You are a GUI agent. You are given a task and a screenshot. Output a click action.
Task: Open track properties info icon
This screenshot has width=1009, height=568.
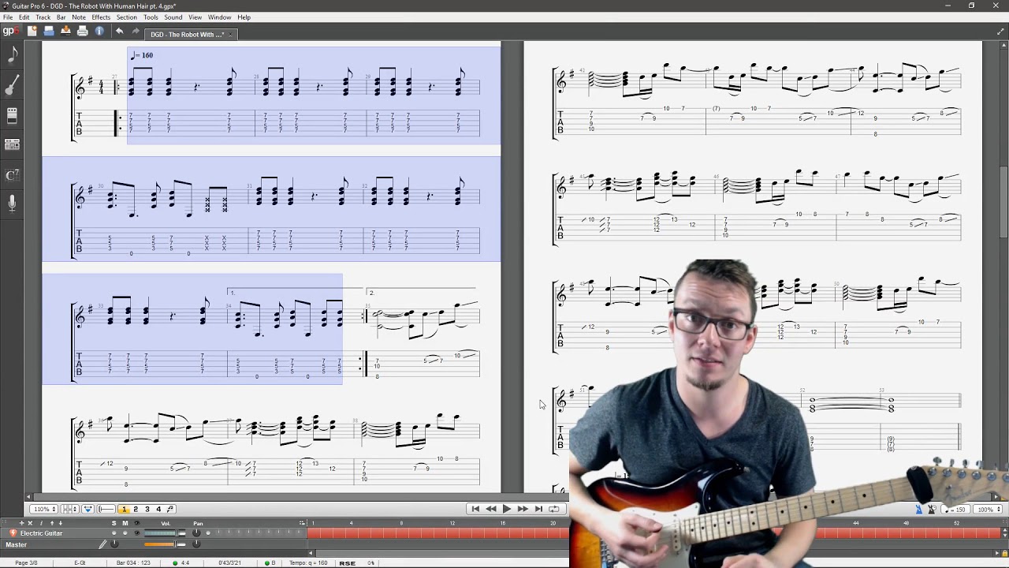coord(41,522)
